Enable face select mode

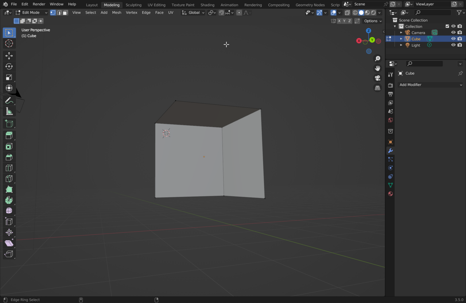(65, 12)
